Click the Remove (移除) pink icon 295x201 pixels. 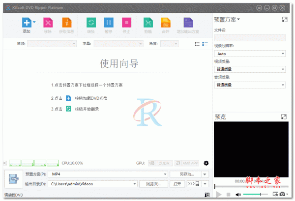click(x=48, y=23)
